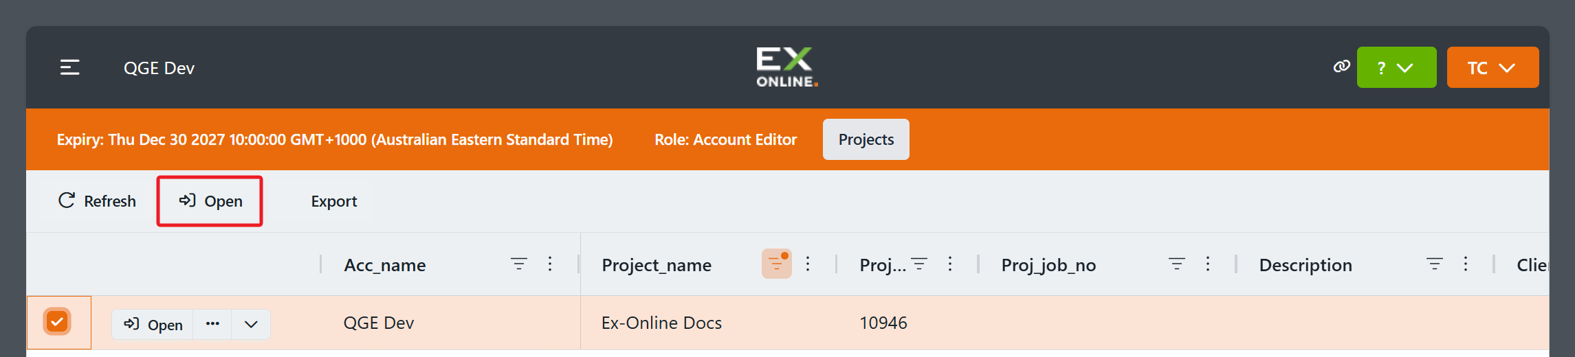Open Description column options menu
Viewport: 1575px width, 357px height.
click(x=1466, y=264)
